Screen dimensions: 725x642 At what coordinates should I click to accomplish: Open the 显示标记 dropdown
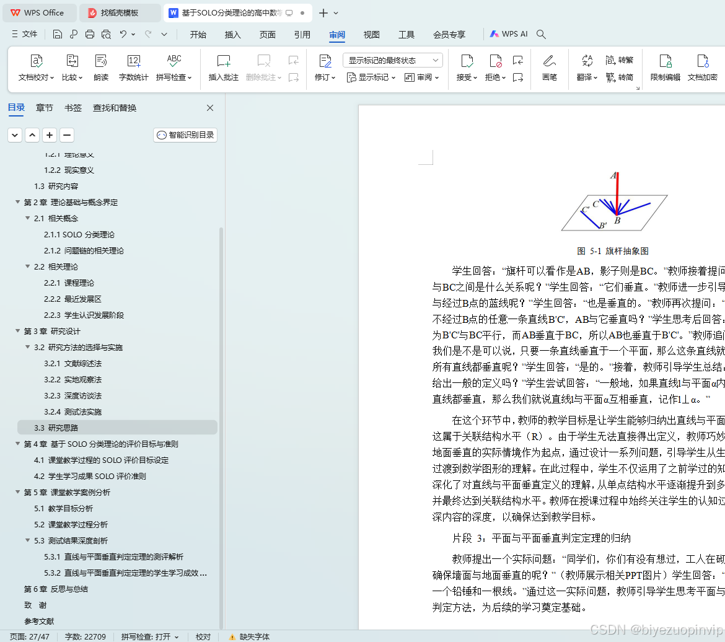pos(371,77)
